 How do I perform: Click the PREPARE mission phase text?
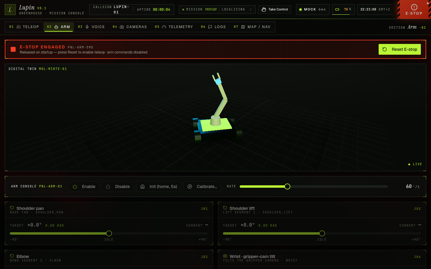pos(211,10)
